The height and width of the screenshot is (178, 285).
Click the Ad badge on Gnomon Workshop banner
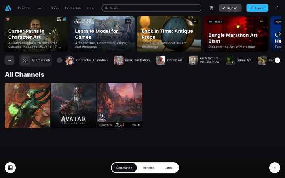[x=128, y=21]
